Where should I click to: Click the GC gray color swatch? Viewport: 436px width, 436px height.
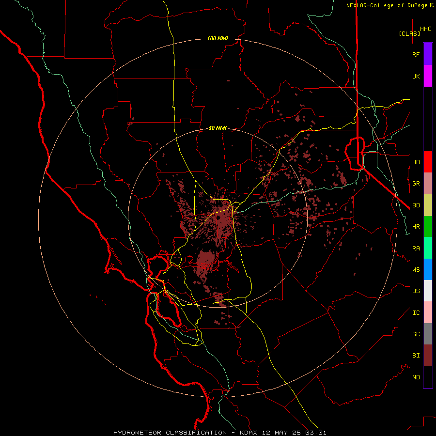(428, 334)
